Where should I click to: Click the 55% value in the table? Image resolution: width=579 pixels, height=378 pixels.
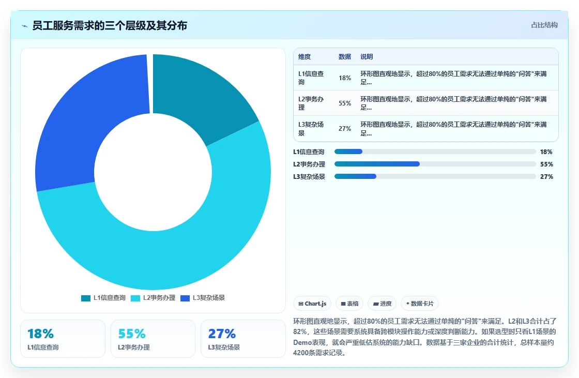pyautogui.click(x=345, y=103)
